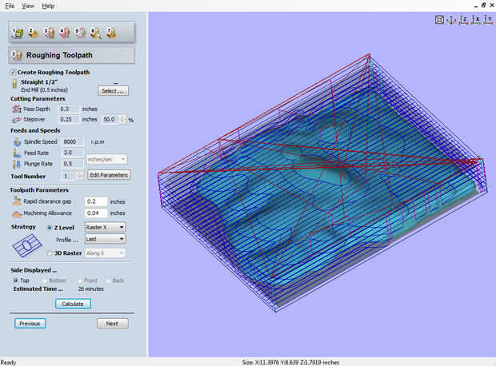Restore the window using title bar button

pos(484,6)
